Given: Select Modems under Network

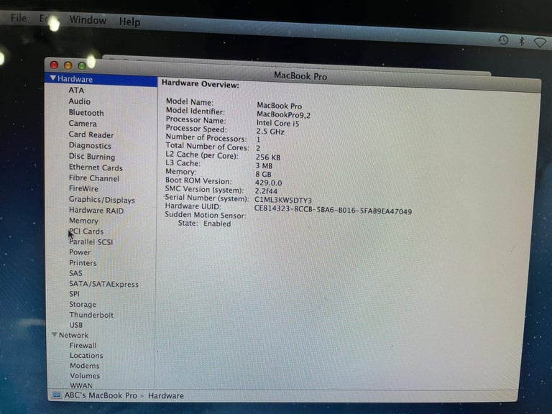Looking at the screenshot, I should click(x=85, y=366).
